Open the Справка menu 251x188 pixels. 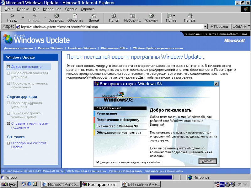click(88, 9)
